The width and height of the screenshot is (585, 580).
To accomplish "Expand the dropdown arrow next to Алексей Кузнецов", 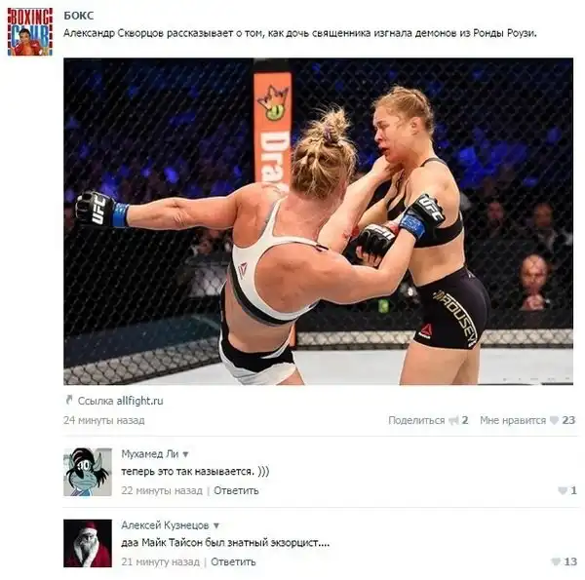I will coord(216,526).
